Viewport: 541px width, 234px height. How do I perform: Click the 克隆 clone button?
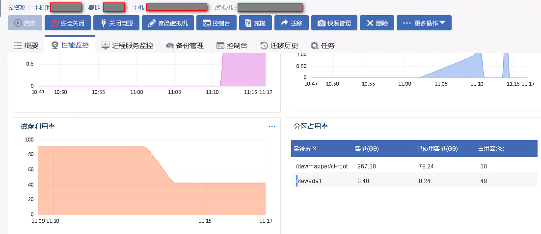[x=255, y=23]
